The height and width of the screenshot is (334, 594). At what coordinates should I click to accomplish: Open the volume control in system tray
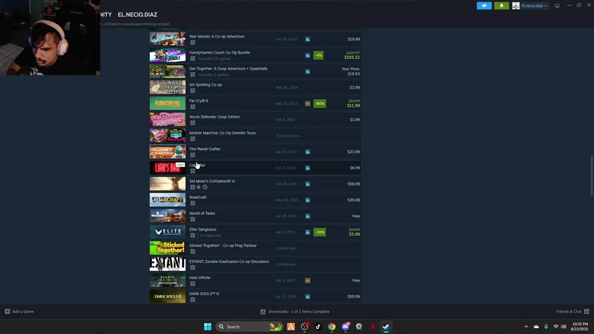[563, 327]
